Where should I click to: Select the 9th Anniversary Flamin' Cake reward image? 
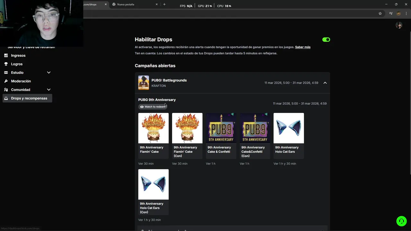pyautogui.click(x=153, y=128)
